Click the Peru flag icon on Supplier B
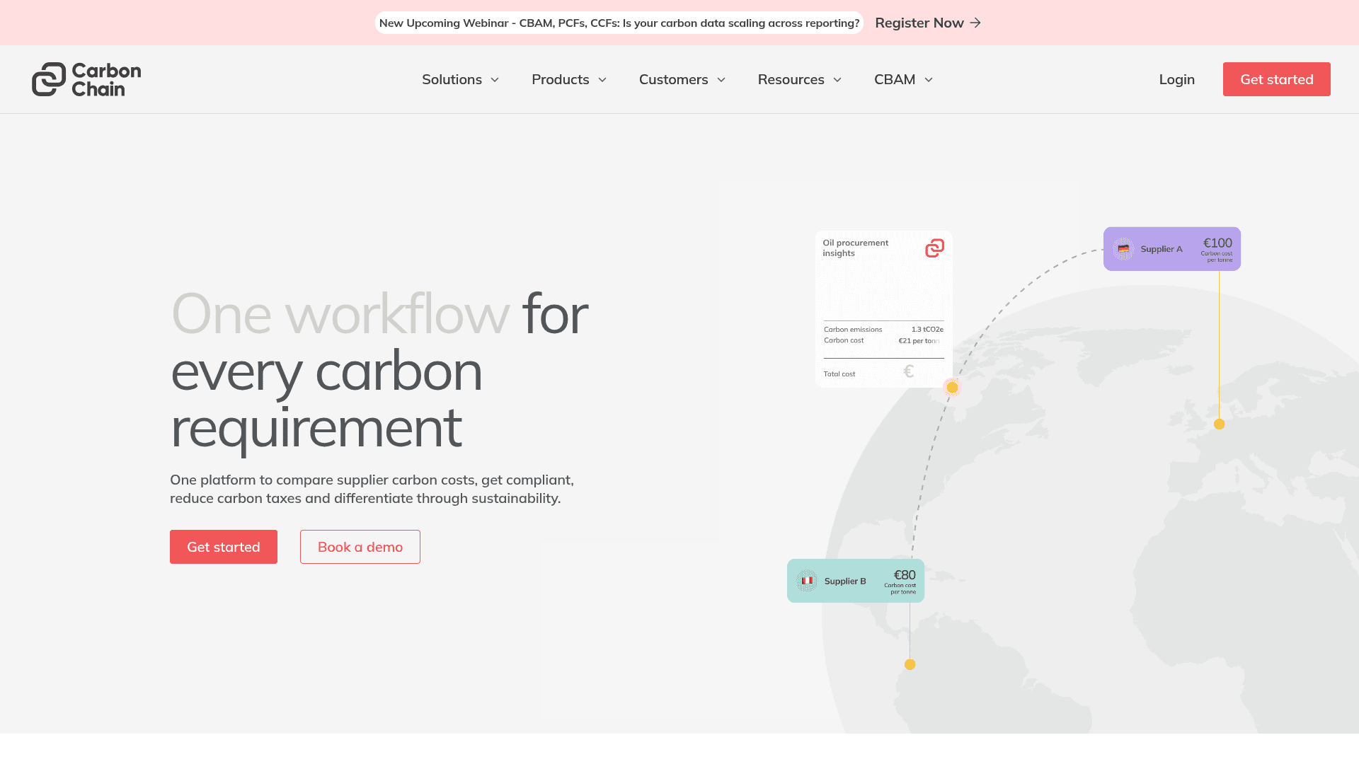The width and height of the screenshot is (1359, 764). pos(807,581)
